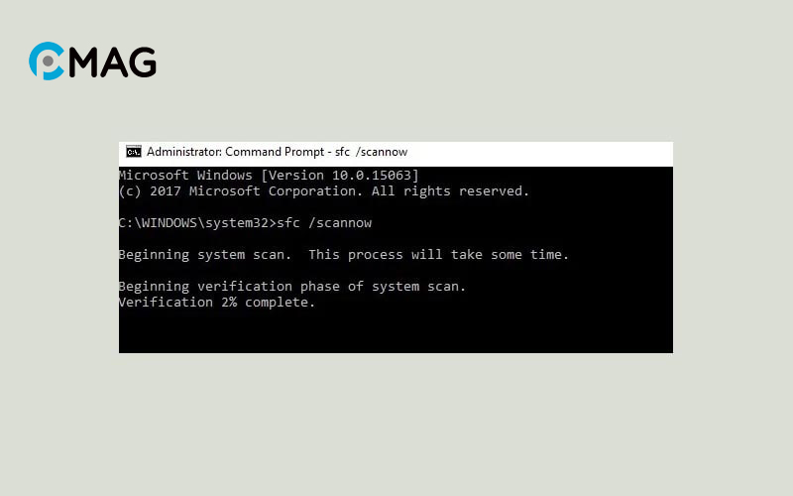This screenshot has width=793, height=496.
Task: Click the '2%' progress value
Action: click(229, 303)
